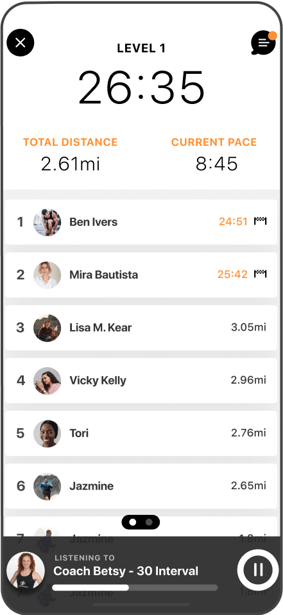The image size is (283, 615).
Task: Switch to the second page indicator dot
Action: pos(149,523)
